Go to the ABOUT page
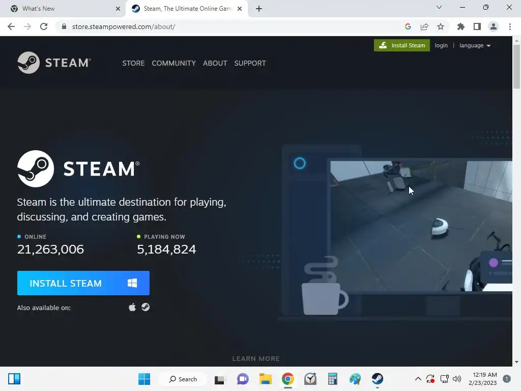The height and width of the screenshot is (391, 521). pos(215,63)
